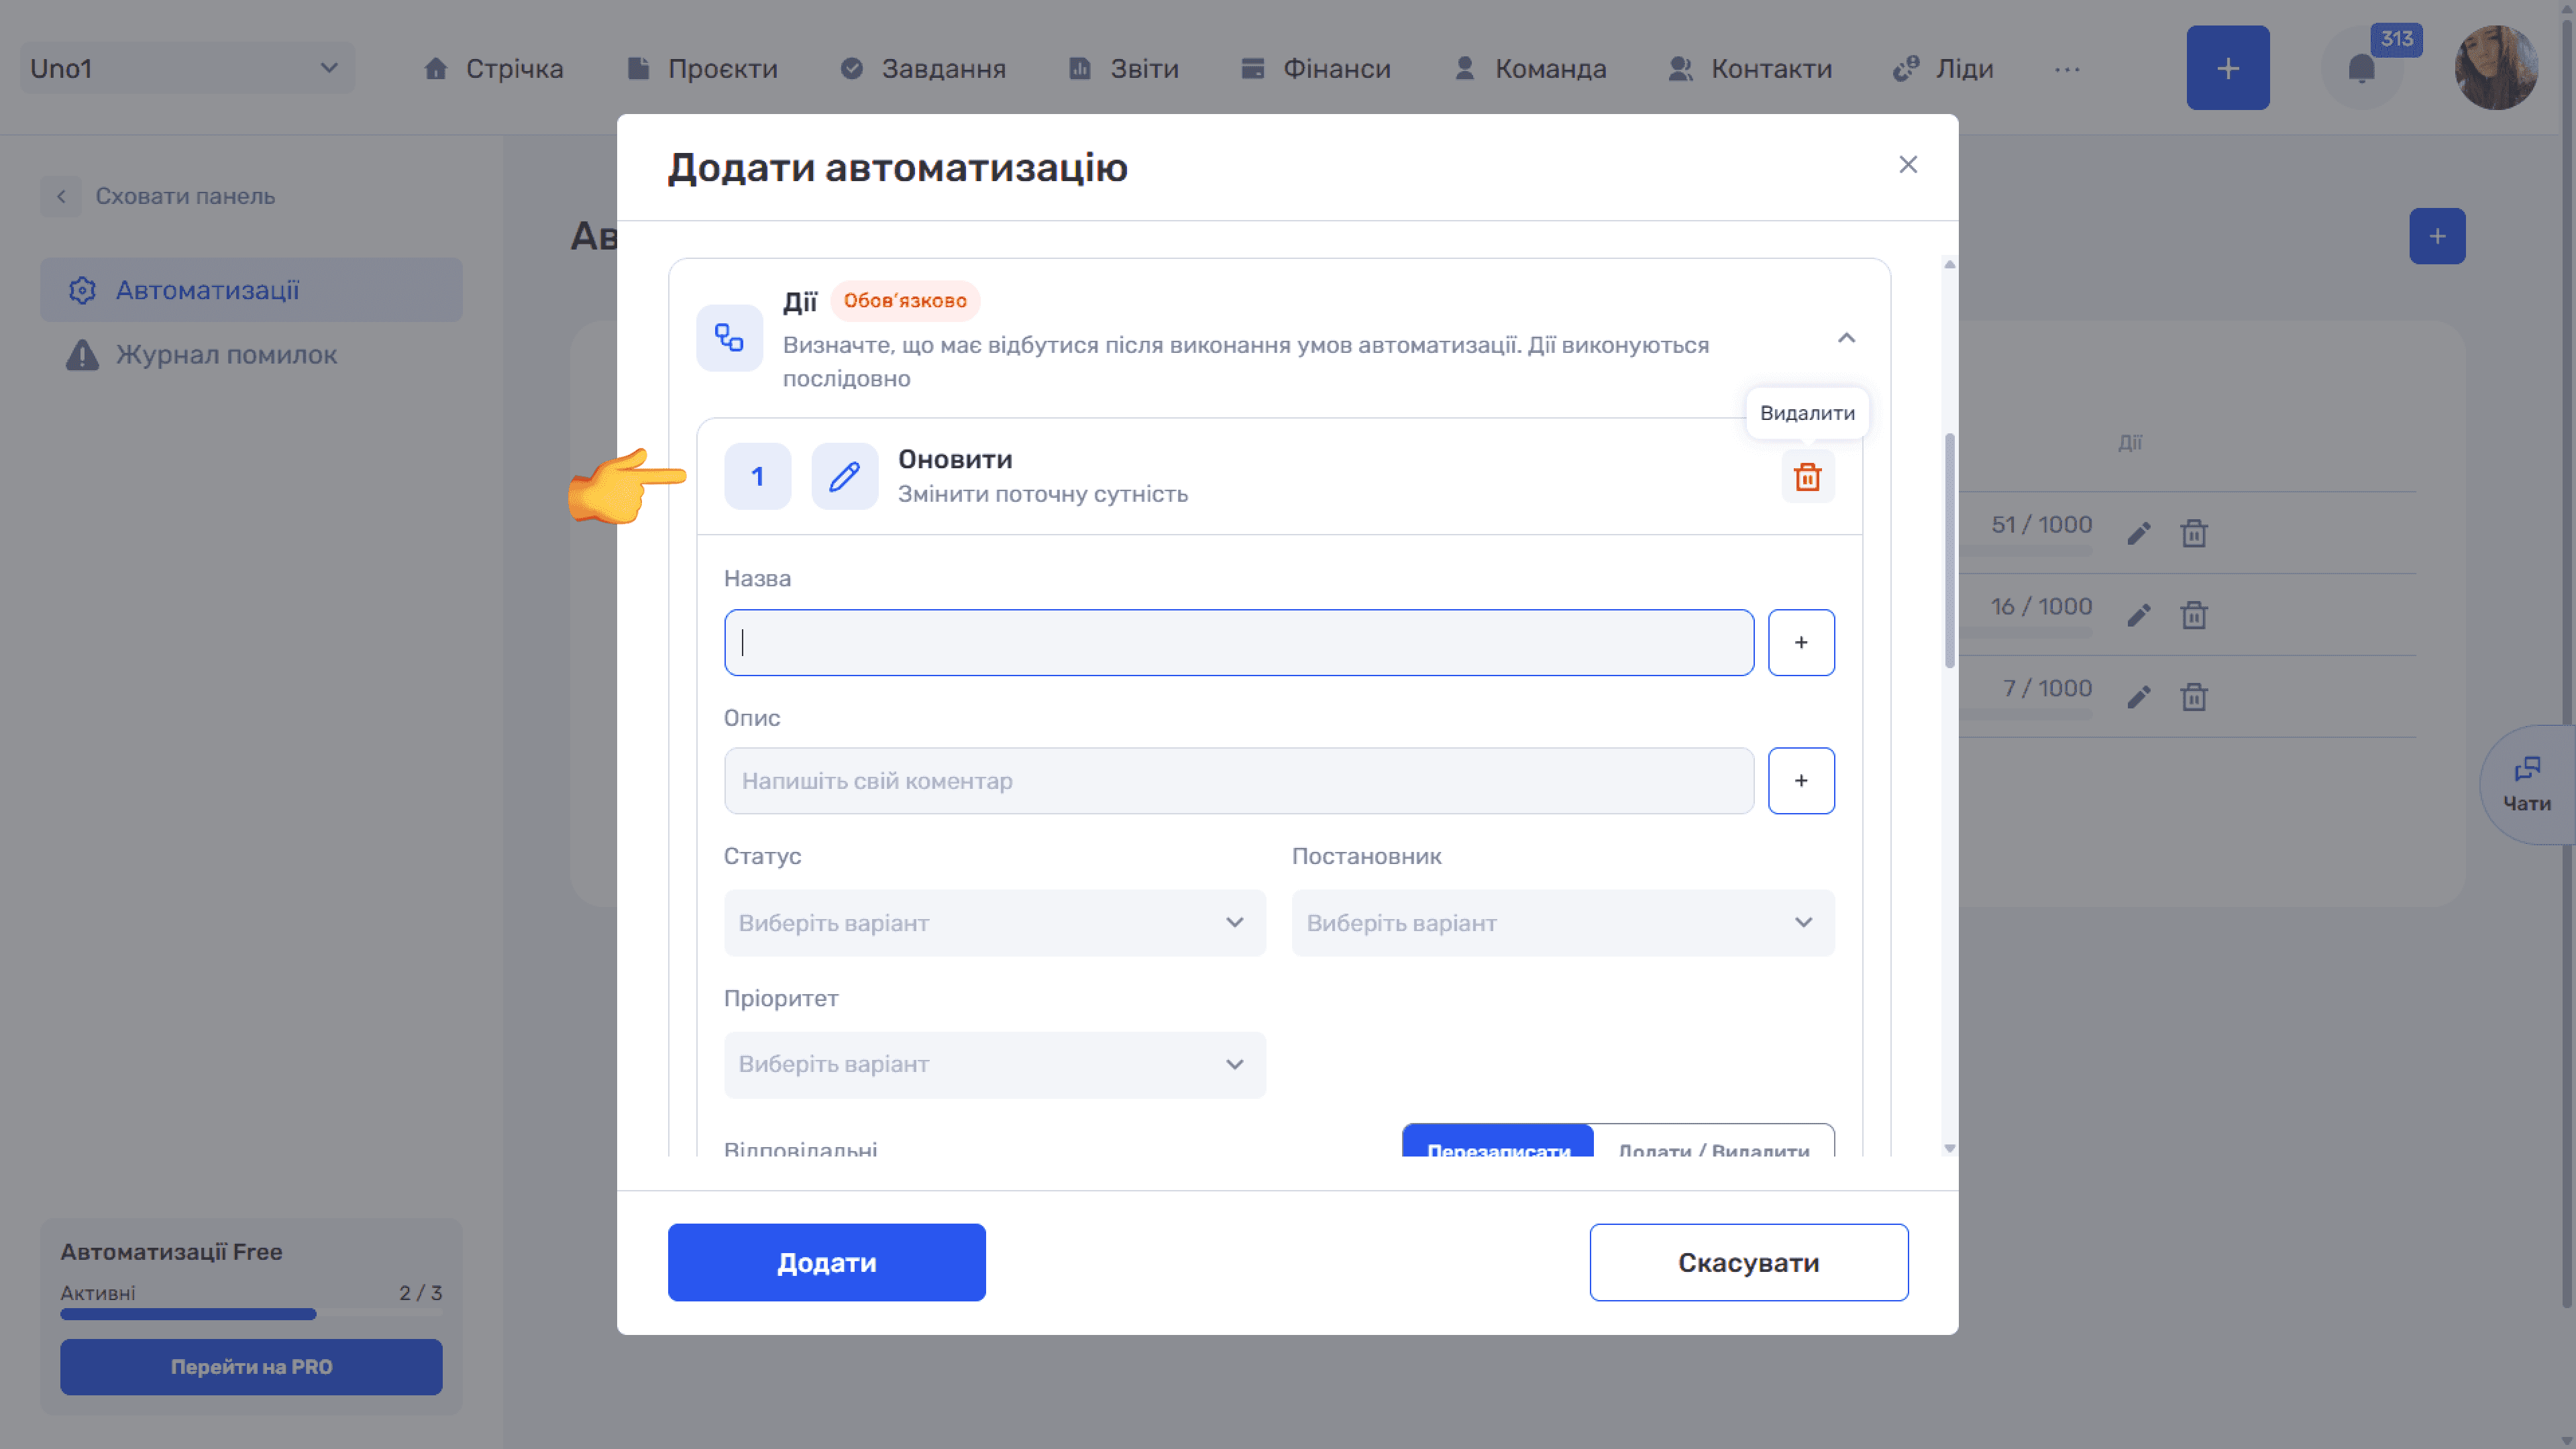The image size is (2576, 1449).
Task: Click the pencil icon beside Оновити
Action: pyautogui.click(x=844, y=476)
